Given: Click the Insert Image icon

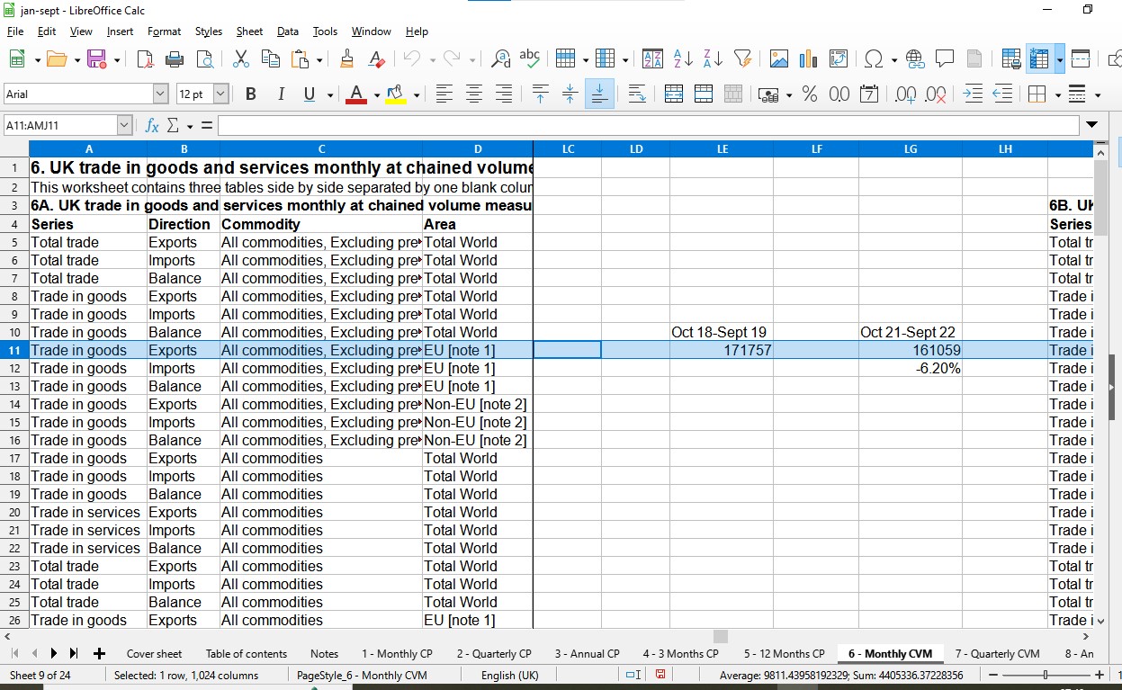Looking at the screenshot, I should pyautogui.click(x=779, y=59).
